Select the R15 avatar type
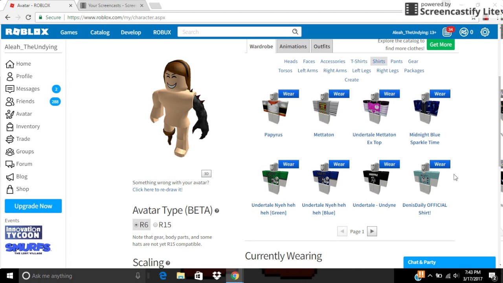This screenshot has height=283, width=503. pyautogui.click(x=162, y=224)
